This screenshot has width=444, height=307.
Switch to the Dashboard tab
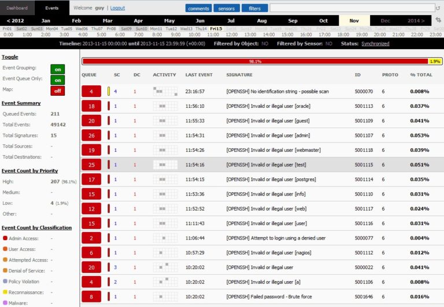[17, 8]
